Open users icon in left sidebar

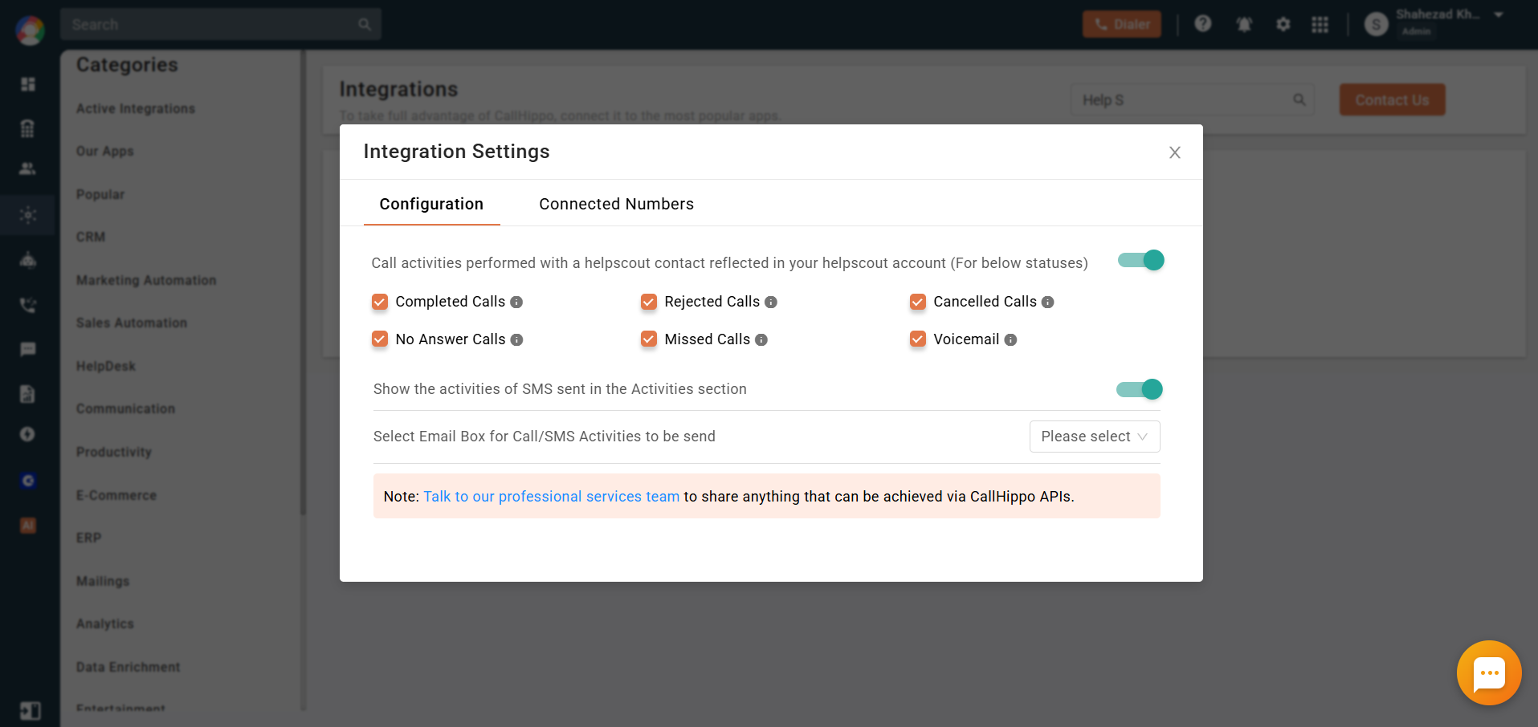coord(28,169)
